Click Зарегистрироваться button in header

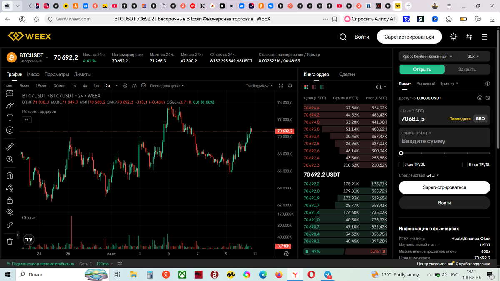point(409,37)
